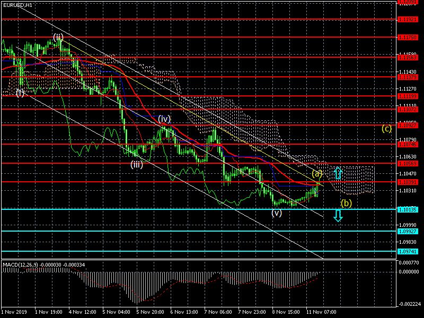Click the 1.09830 price scale value
Viewport: 424px width, 318px height.
tap(408, 242)
